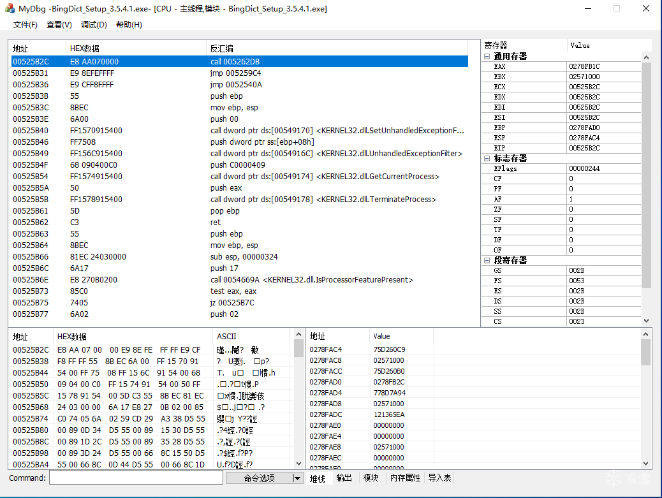
Task: Switch to the 输出 tab
Action: [344, 478]
